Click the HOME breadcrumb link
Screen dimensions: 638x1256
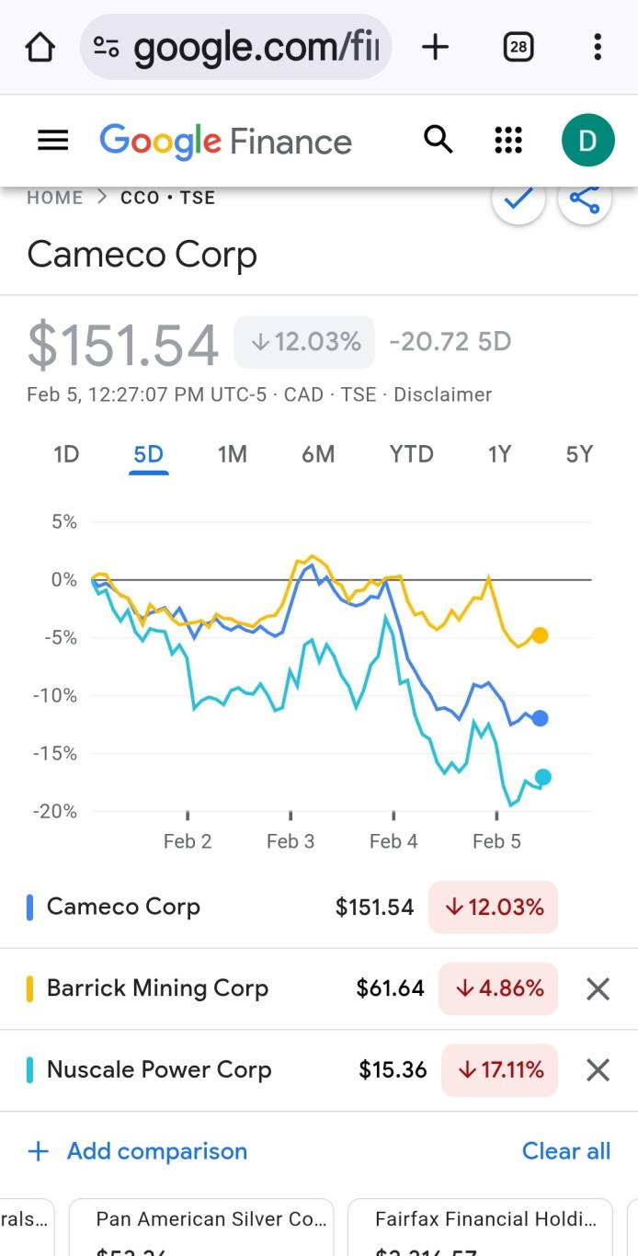55,198
